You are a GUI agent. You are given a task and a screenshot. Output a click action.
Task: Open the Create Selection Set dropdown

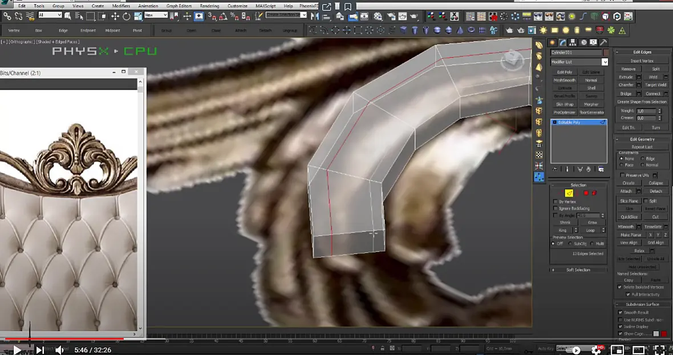(286, 15)
